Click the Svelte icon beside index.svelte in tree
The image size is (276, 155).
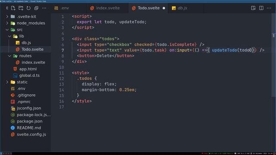(18, 62)
